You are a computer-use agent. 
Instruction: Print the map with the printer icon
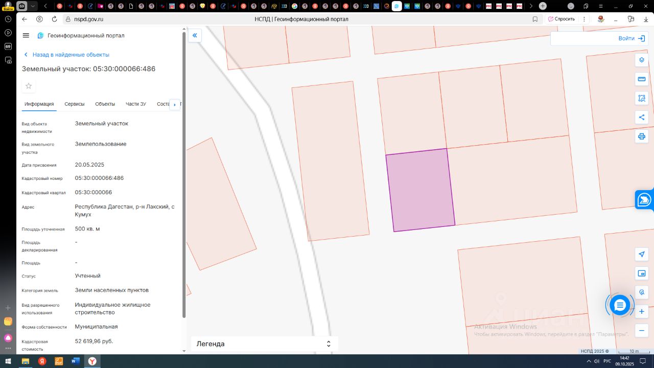642,136
